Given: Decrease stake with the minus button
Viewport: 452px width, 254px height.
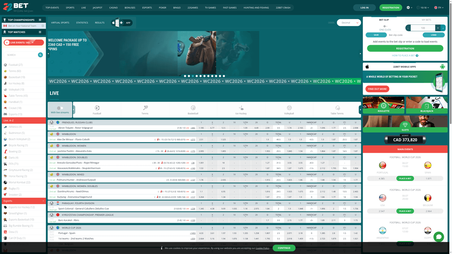Looking at the screenshot, I should (x=408, y=28).
